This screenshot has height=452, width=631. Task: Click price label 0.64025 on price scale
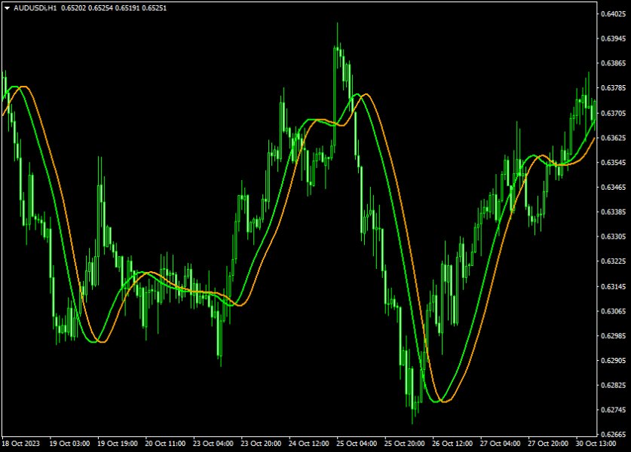pyautogui.click(x=614, y=14)
